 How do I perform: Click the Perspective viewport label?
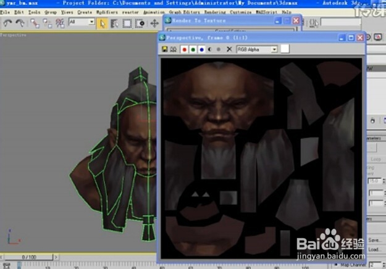coord(13,35)
